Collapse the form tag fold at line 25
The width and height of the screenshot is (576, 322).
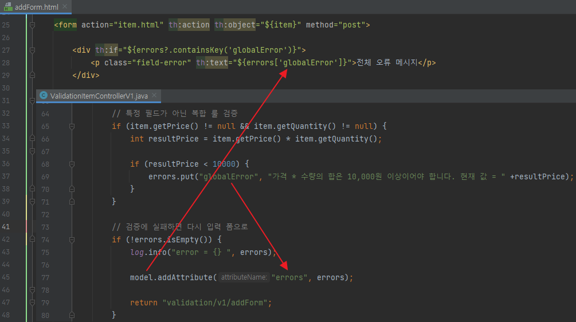tap(32, 25)
